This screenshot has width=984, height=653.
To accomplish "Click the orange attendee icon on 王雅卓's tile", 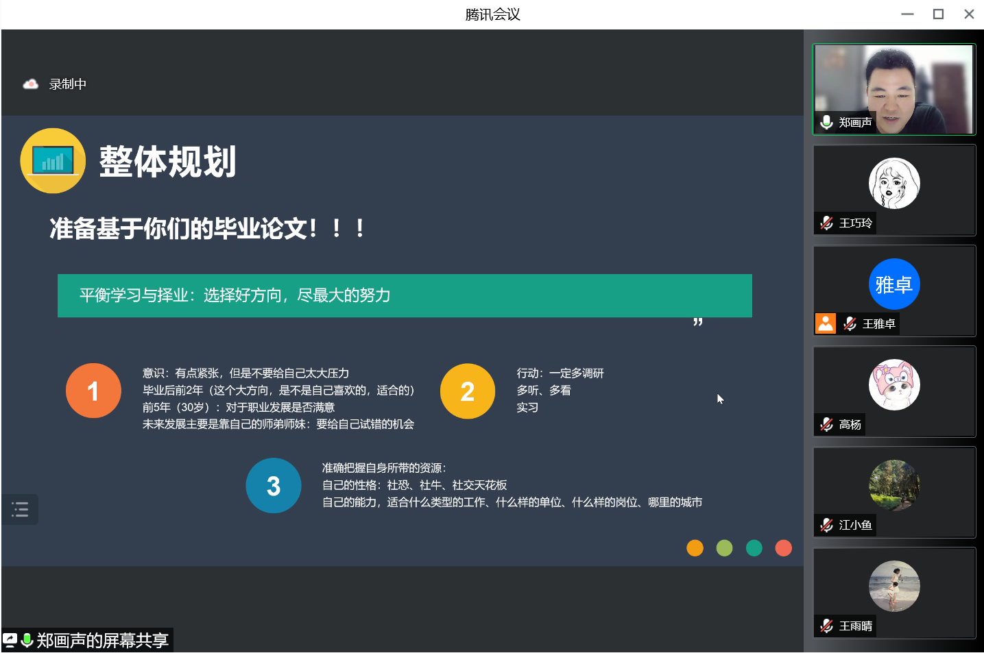I will tap(826, 323).
